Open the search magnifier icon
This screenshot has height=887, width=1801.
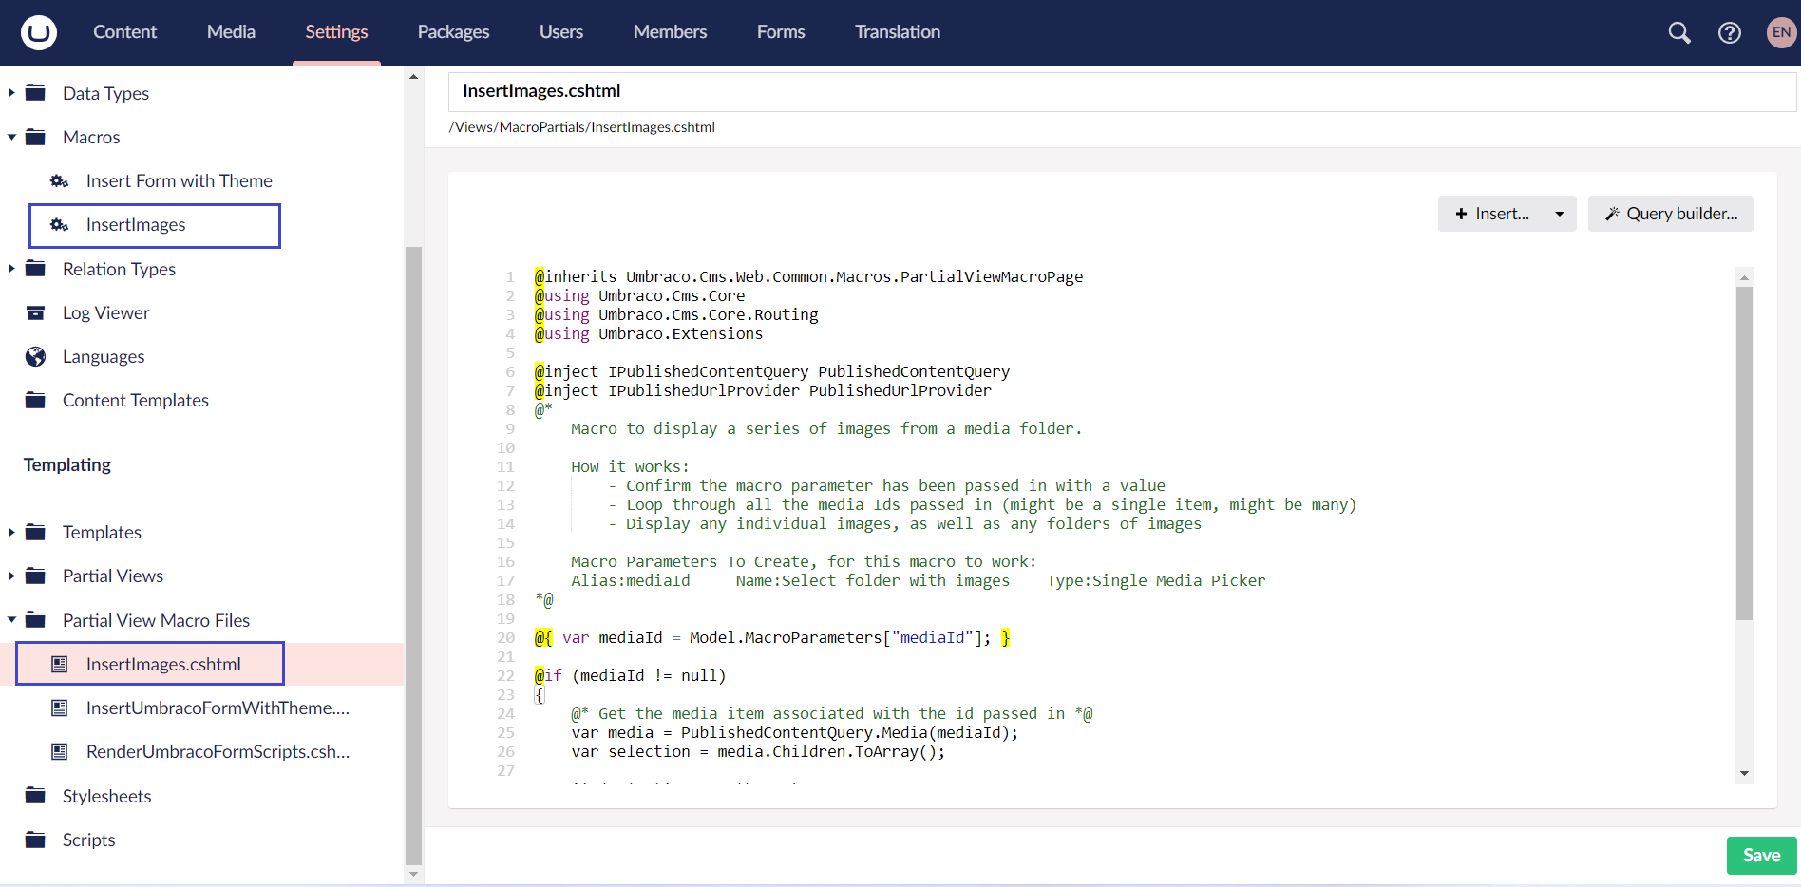click(1678, 32)
